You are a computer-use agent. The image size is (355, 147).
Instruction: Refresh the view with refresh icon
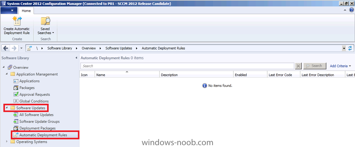[350, 48]
